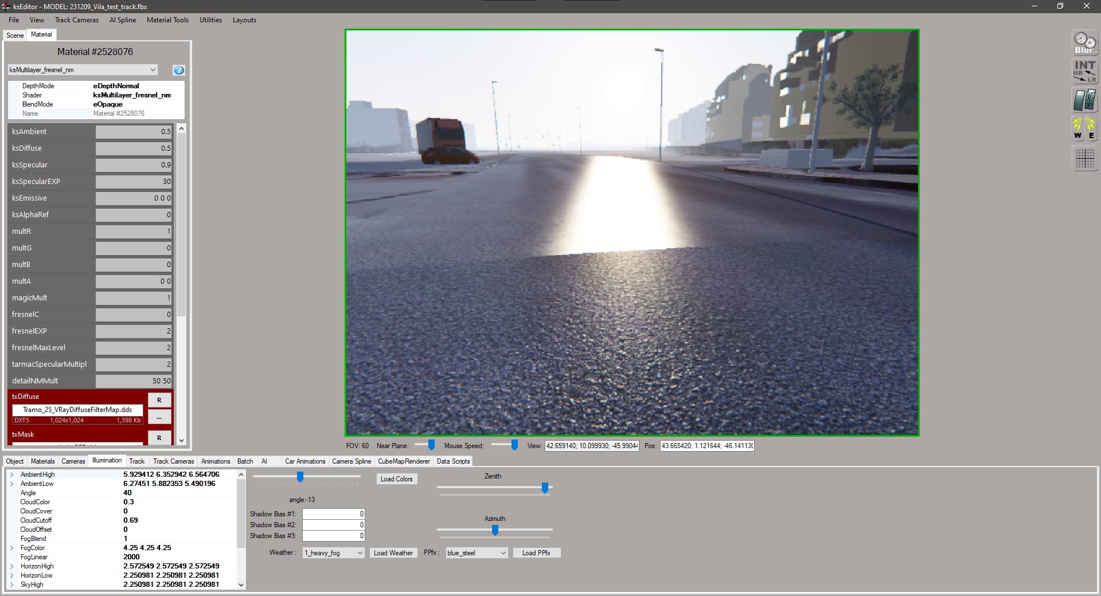Viewport: 1101px width, 596px height.
Task: Switch to the CubeMapRenderer tab
Action: [x=404, y=461]
